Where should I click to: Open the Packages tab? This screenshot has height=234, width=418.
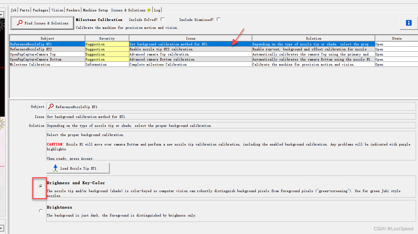click(x=41, y=10)
